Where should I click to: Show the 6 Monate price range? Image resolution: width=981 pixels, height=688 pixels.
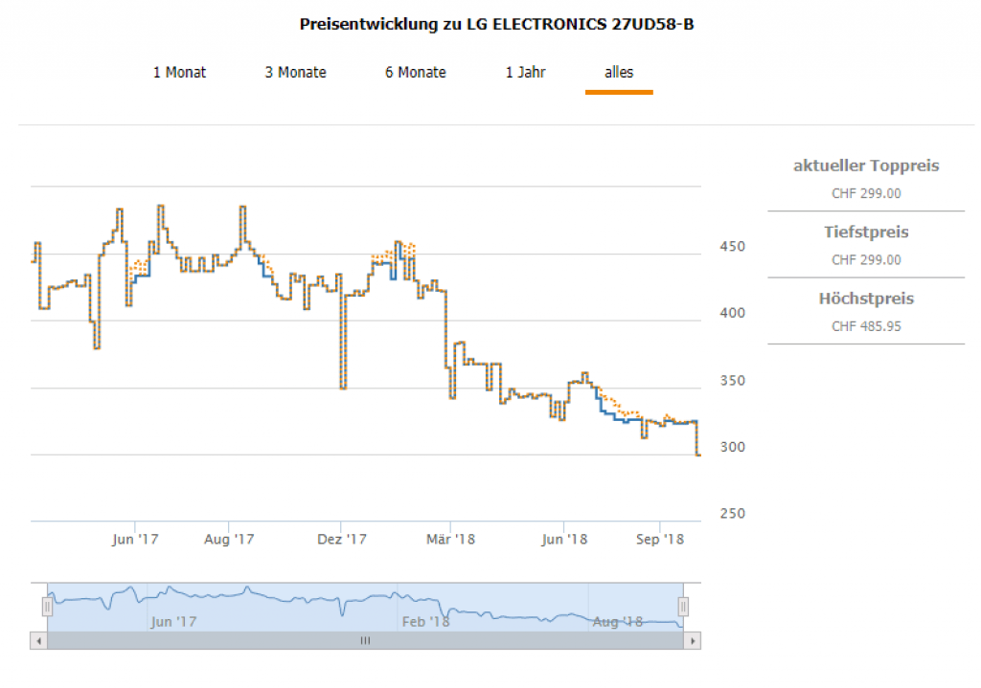click(415, 73)
